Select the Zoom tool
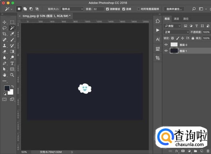 tap(12, 75)
